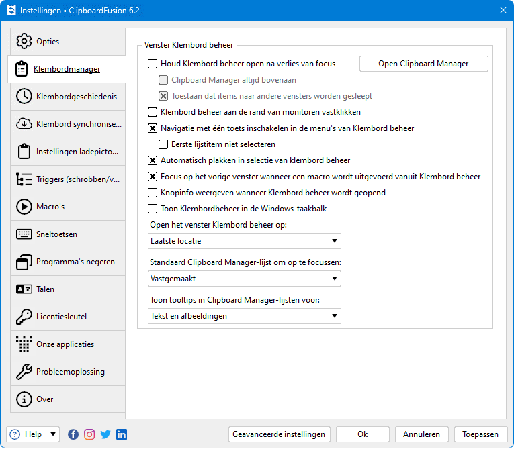Open the Twitter link icon
Screen dimensions: 514x449
pos(105,434)
